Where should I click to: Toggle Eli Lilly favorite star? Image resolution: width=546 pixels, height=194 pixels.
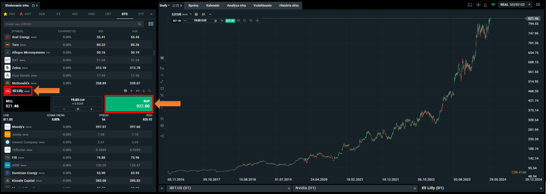[144, 91]
